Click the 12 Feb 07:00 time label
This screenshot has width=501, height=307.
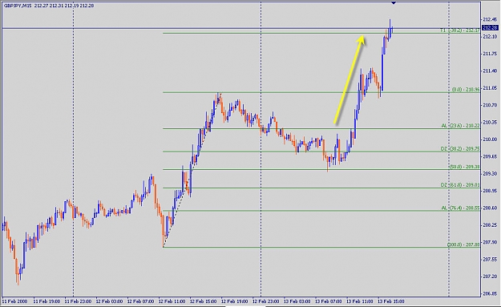pyautogui.click(x=140, y=301)
